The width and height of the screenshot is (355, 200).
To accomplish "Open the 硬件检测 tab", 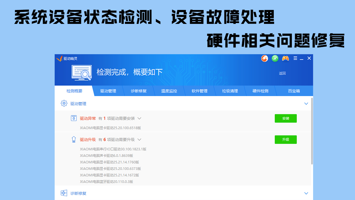I will pos(261,91).
